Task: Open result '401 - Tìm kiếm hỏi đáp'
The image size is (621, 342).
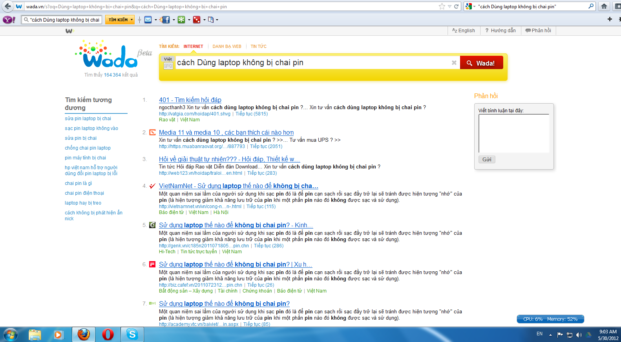Action: 190,100
